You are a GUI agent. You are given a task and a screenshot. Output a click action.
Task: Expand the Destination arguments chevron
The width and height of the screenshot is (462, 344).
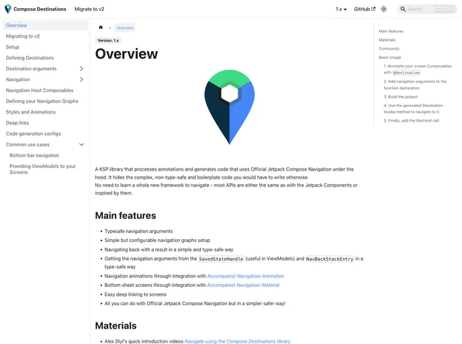click(81, 69)
